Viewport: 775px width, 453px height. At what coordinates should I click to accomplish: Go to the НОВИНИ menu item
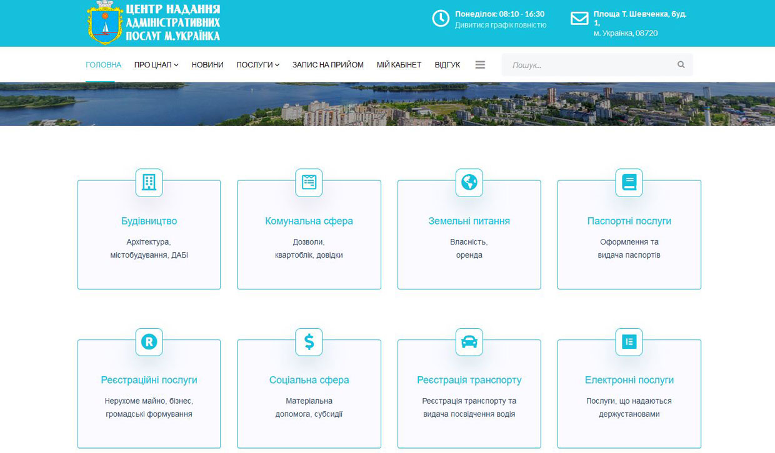pyautogui.click(x=207, y=65)
